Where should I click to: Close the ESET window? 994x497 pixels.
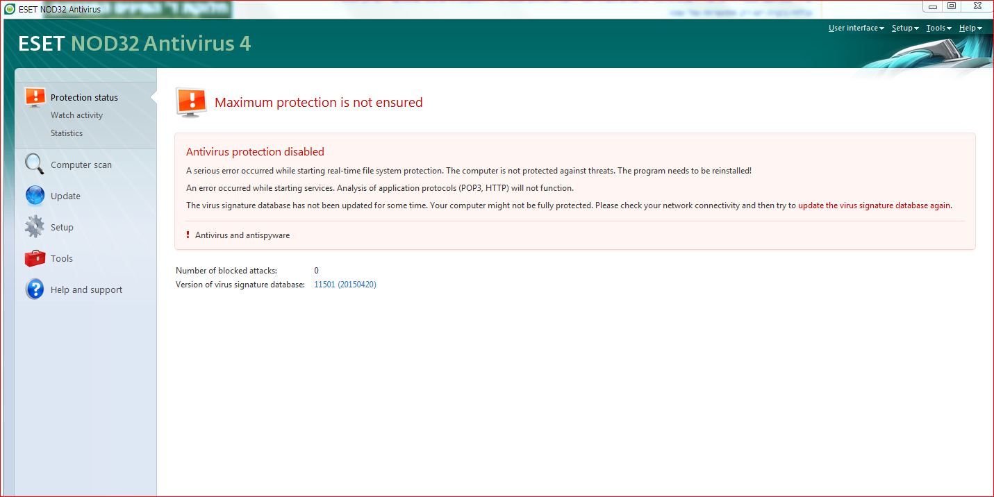tap(976, 6)
